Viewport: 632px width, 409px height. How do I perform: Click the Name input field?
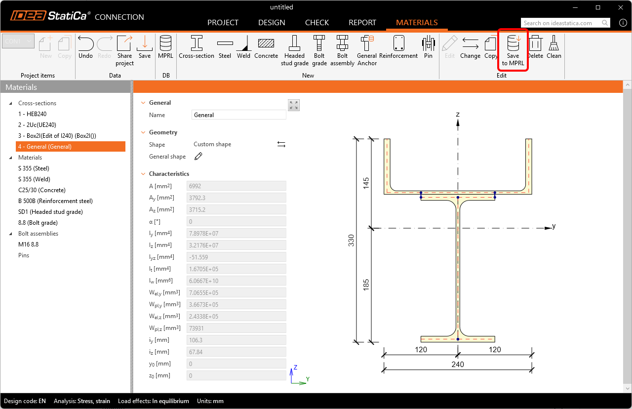pos(238,115)
